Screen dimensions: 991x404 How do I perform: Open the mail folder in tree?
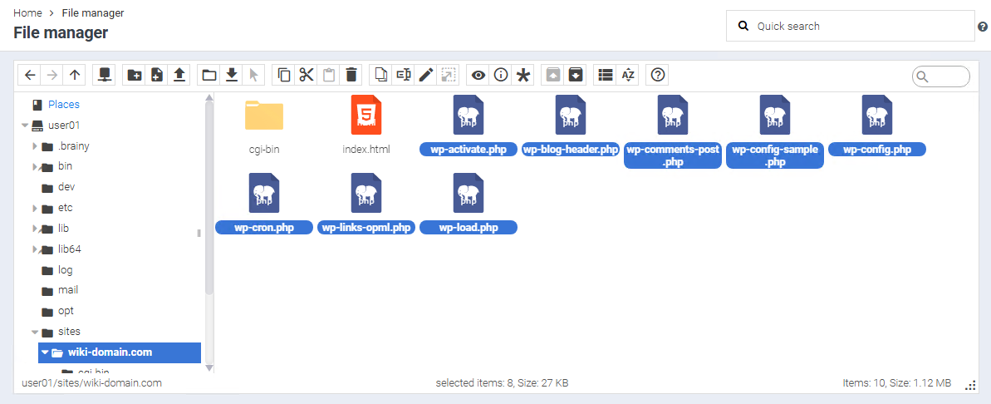coord(67,290)
